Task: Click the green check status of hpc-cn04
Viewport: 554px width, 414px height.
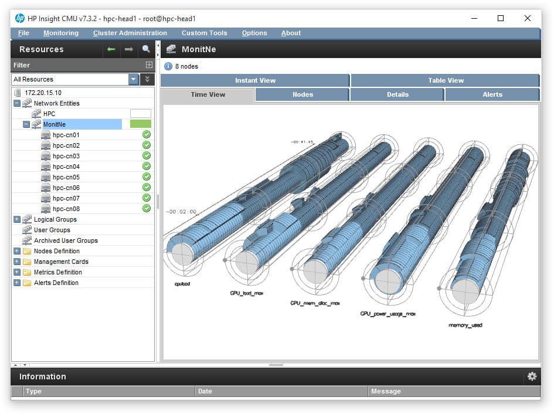Action: click(147, 166)
